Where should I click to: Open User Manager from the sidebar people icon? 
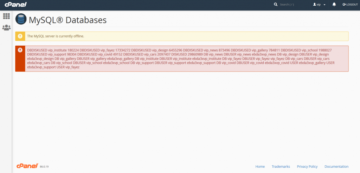pyautogui.click(x=6, y=28)
